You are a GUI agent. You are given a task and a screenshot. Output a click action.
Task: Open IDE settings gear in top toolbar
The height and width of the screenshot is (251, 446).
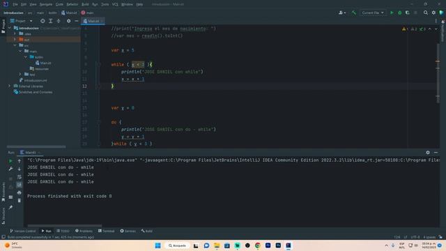[x=433, y=13]
